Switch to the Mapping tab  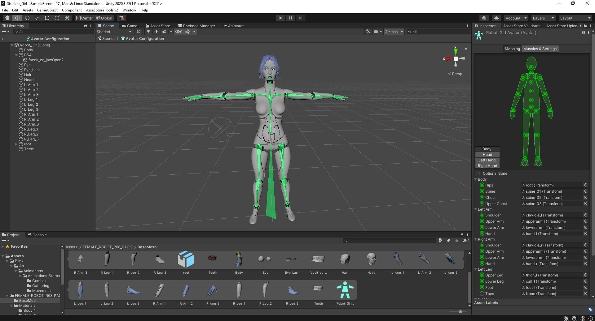click(512, 49)
